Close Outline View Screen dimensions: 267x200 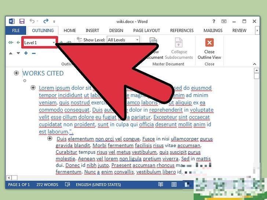(x=209, y=49)
